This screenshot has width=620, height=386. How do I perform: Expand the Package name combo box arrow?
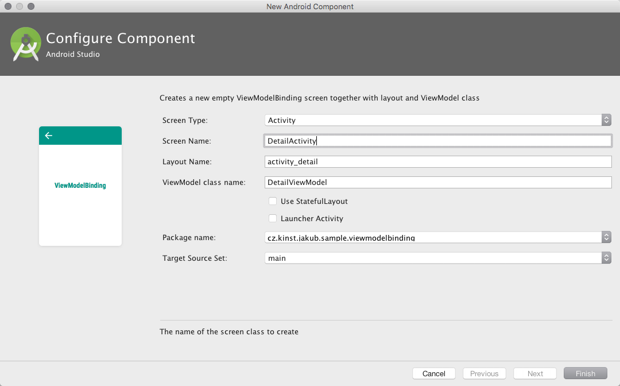pyautogui.click(x=607, y=237)
